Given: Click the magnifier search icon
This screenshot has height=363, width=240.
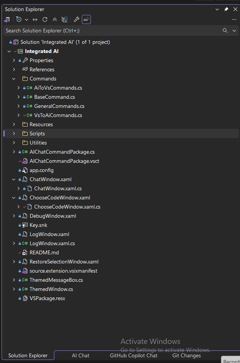Looking at the screenshot, I should click(x=225, y=31).
